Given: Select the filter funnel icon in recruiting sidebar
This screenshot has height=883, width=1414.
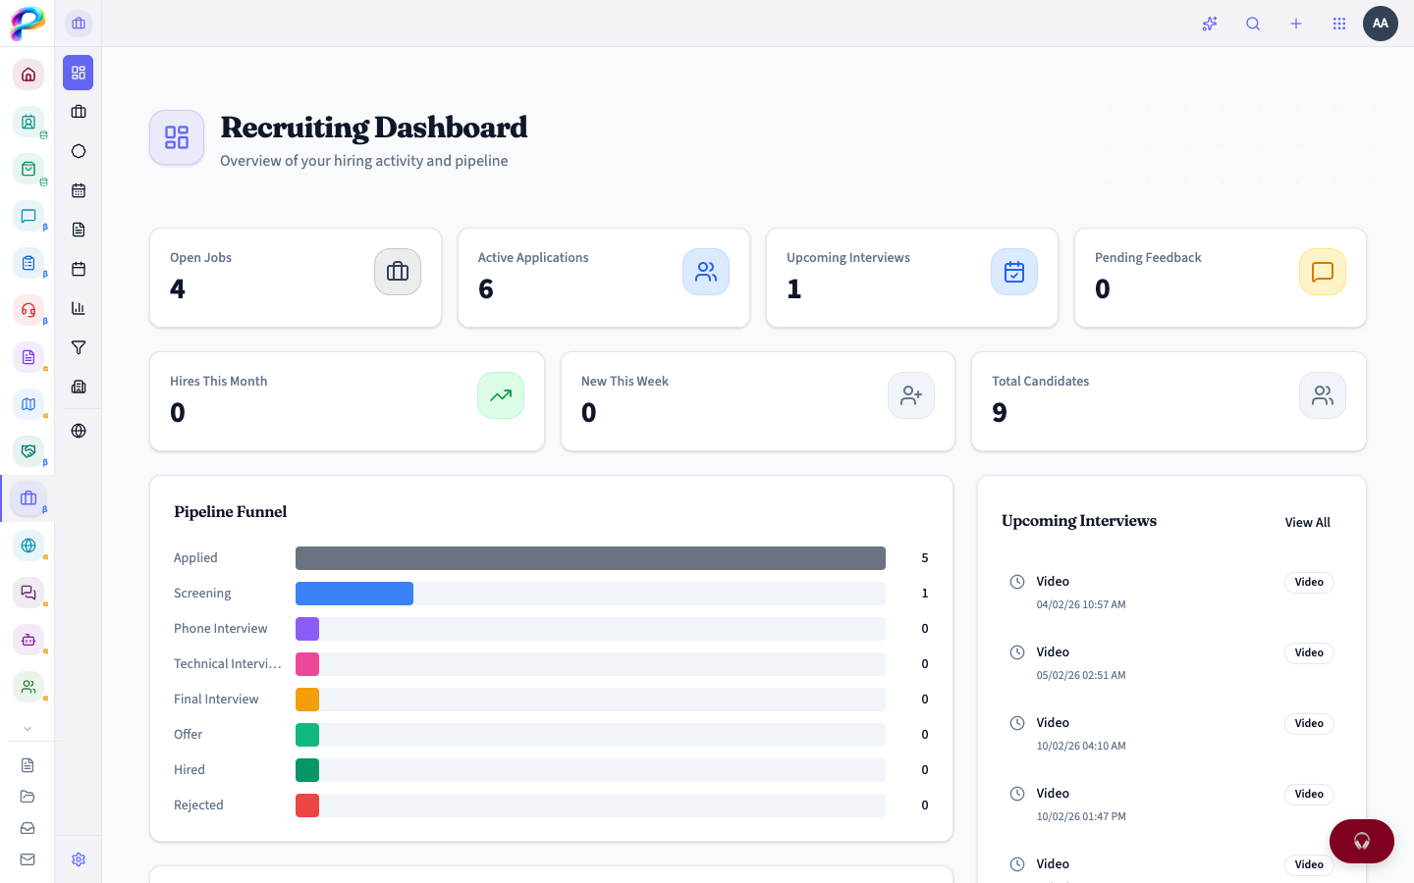Looking at the screenshot, I should coord(79,347).
